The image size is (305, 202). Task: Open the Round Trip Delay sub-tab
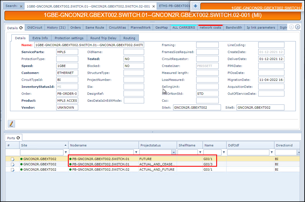coord(103,38)
